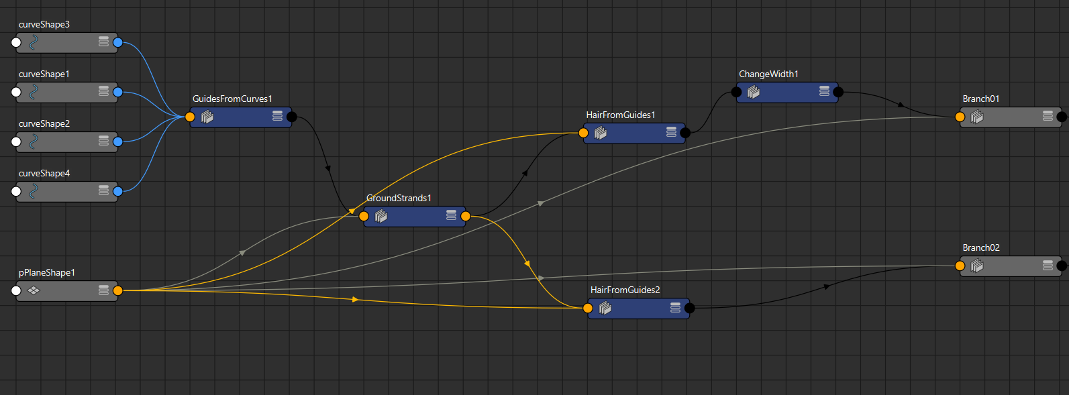Viewport: 1069px width, 395px height.
Task: Click the black output port of HairFromGuides1
Action: (x=685, y=133)
